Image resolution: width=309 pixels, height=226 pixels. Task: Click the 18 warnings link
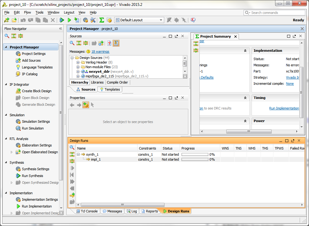[x=100, y=51]
